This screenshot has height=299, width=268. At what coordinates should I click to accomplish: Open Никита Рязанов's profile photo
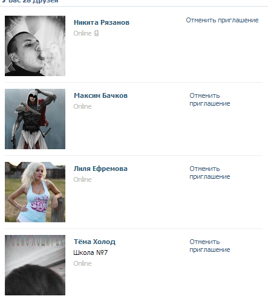[x=35, y=46]
